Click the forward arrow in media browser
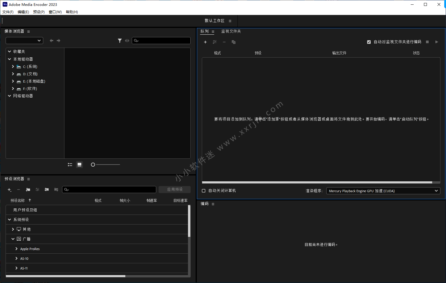Viewport: 446px width, 283px height. (x=59, y=41)
